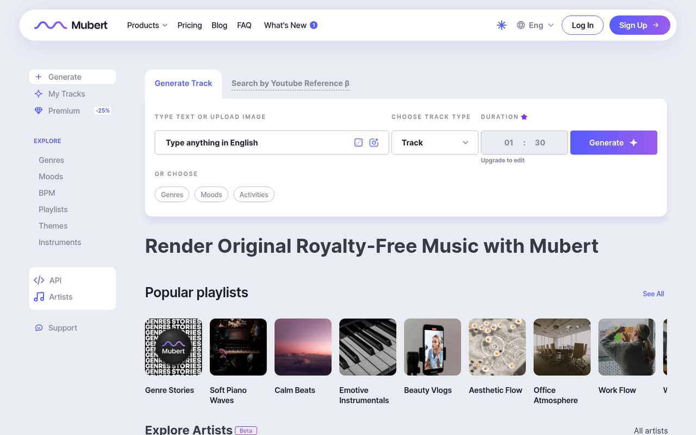Click the Calm Beats playlist title

click(295, 390)
